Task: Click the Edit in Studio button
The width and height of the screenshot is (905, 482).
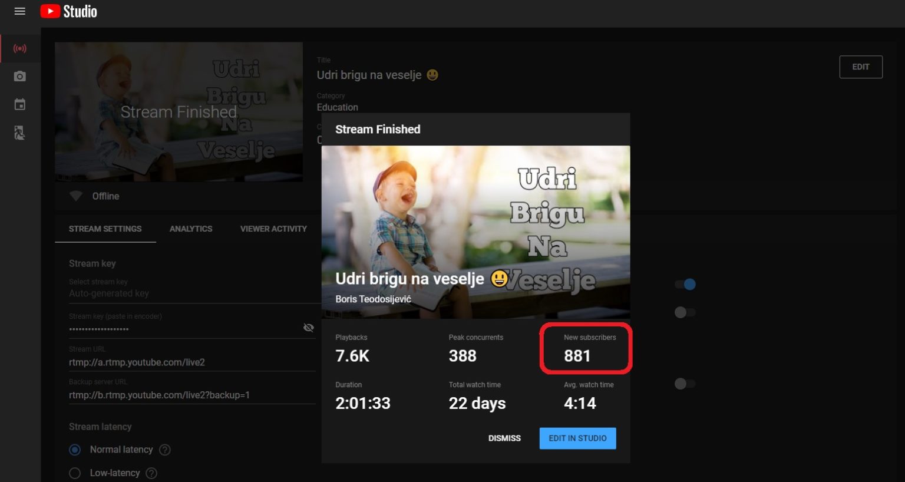Action: pos(578,438)
